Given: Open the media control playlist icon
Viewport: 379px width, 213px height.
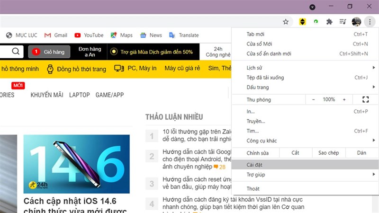Looking at the screenshot, I should click(x=343, y=22).
